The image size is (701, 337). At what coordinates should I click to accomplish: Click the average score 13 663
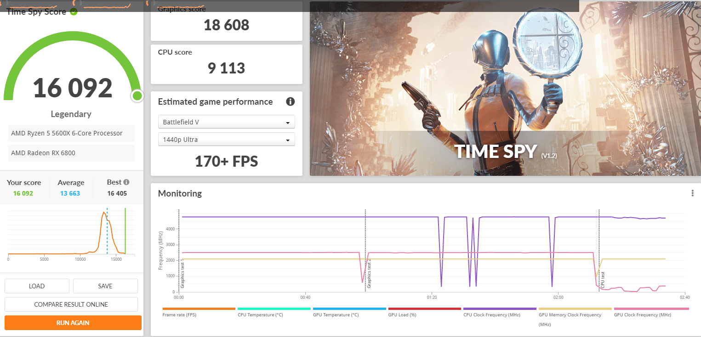click(x=70, y=193)
